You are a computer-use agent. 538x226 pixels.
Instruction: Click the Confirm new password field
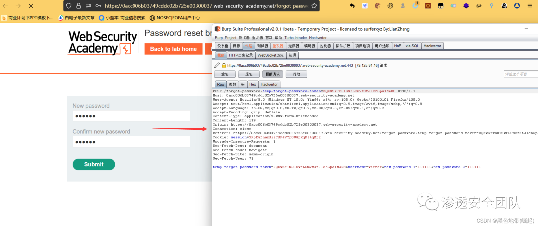point(131,142)
